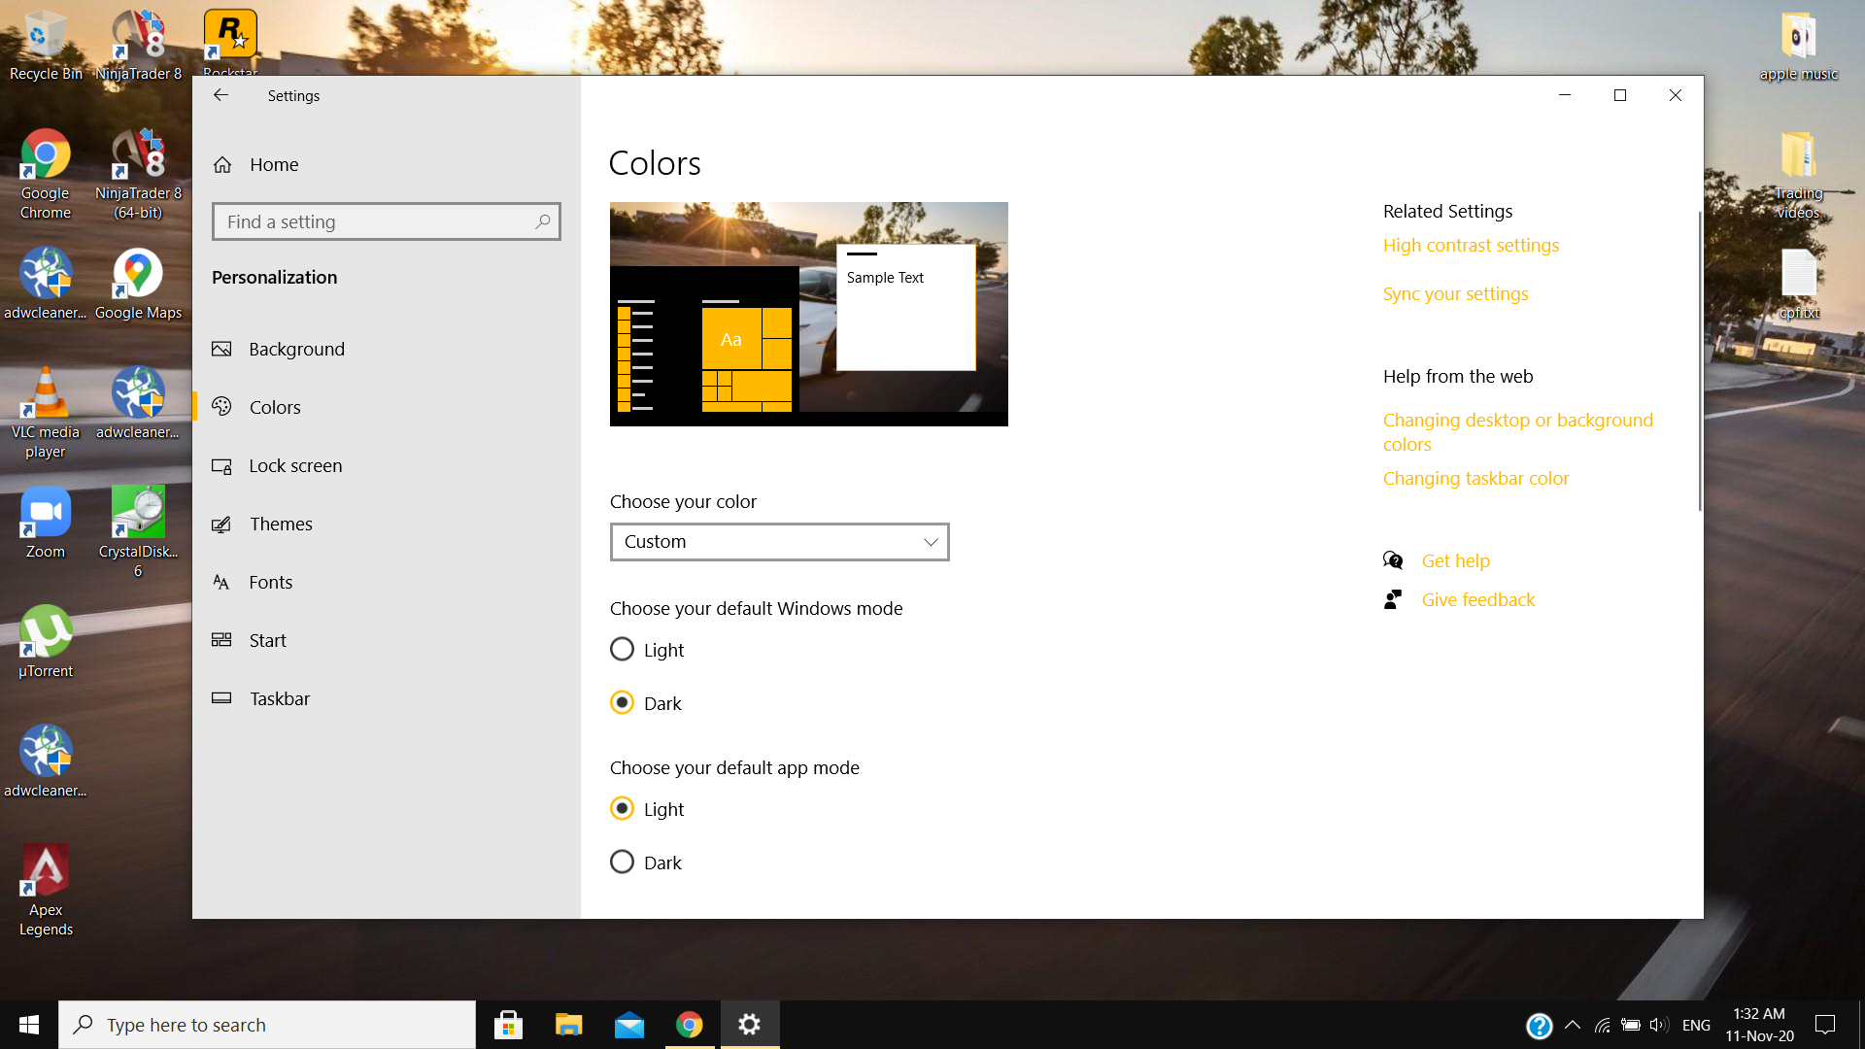The width and height of the screenshot is (1865, 1049).
Task: Select Light for default Windows mode
Action: click(647, 649)
